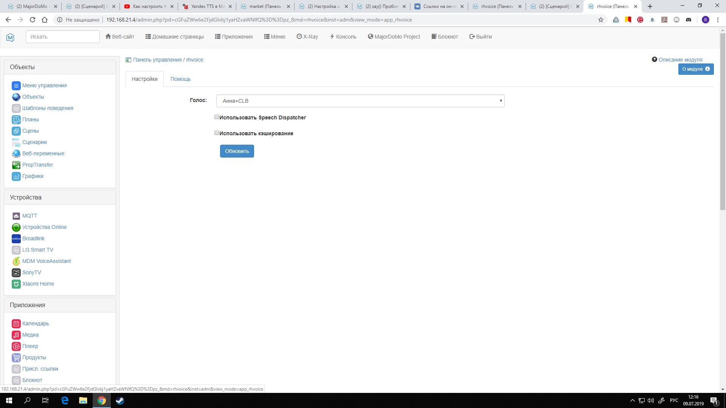Click the browser bookmark star icon
This screenshot has width=726, height=408.
tap(601, 20)
